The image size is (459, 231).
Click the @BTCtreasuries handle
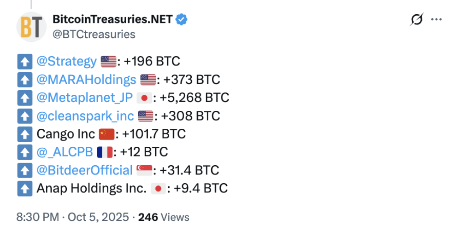[x=94, y=35]
